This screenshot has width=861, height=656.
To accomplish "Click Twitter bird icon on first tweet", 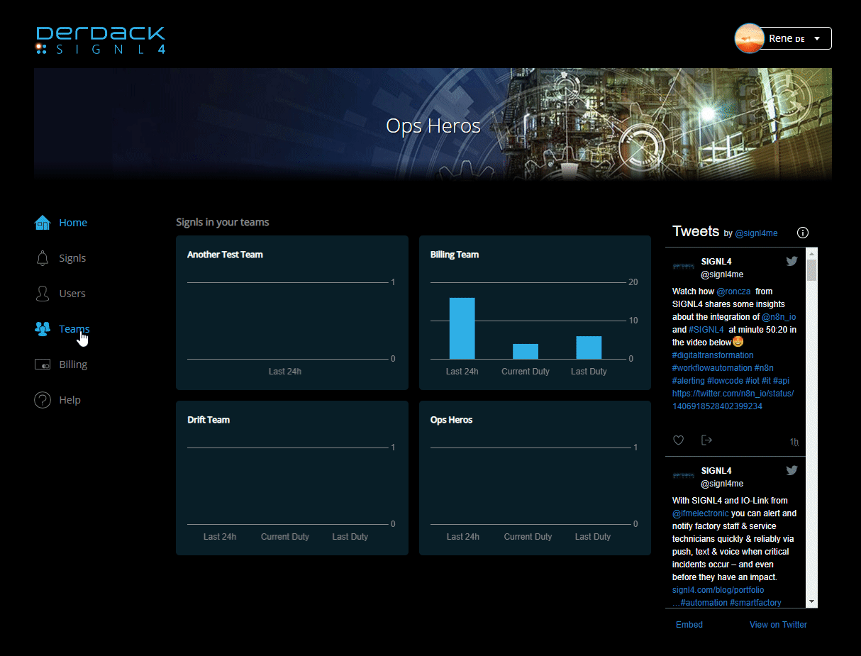I will pos(792,261).
